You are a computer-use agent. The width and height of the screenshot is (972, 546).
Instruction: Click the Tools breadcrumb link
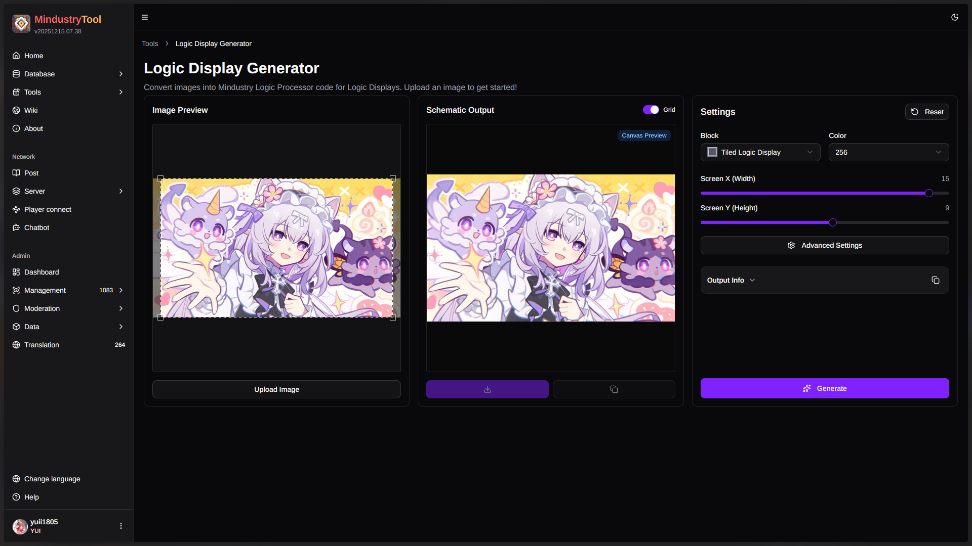click(x=150, y=43)
